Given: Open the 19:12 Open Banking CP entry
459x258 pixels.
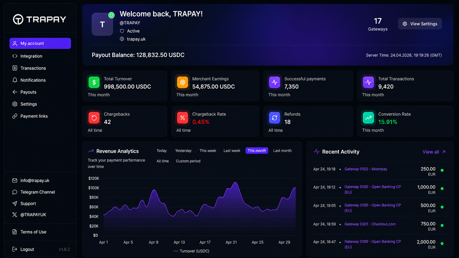Looking at the screenshot, I should click(x=372, y=190).
